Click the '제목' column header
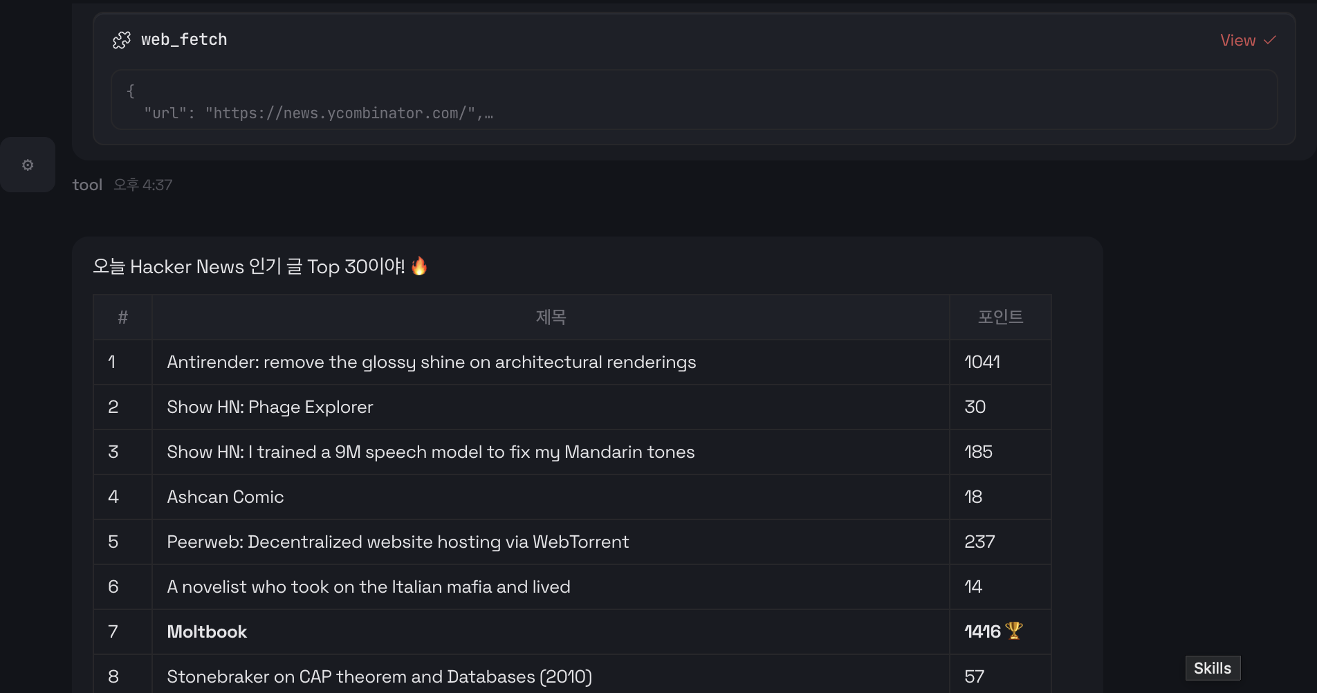 551,317
